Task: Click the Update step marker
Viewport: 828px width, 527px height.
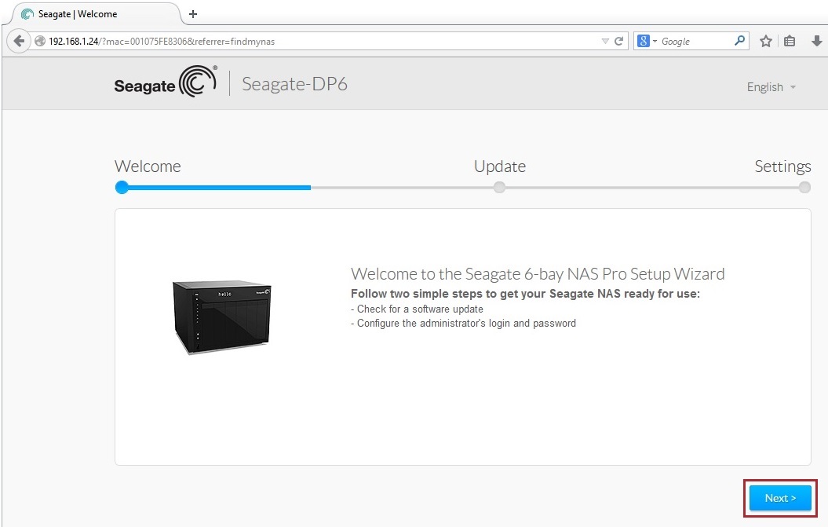Action: coord(499,187)
